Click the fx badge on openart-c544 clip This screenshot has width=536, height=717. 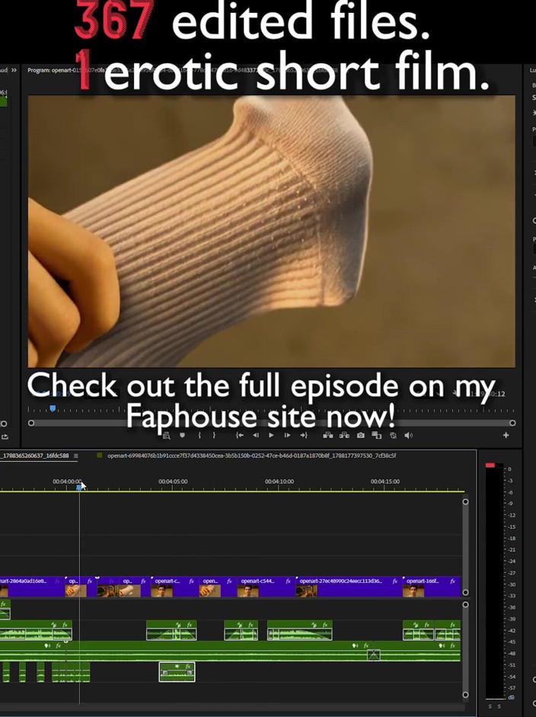coord(289,581)
